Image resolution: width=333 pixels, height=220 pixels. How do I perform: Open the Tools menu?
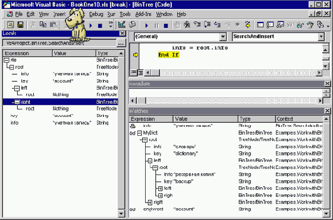[x=125, y=14]
